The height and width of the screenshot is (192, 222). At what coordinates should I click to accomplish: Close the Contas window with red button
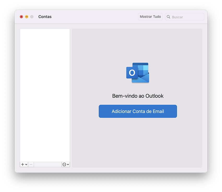point(21,17)
